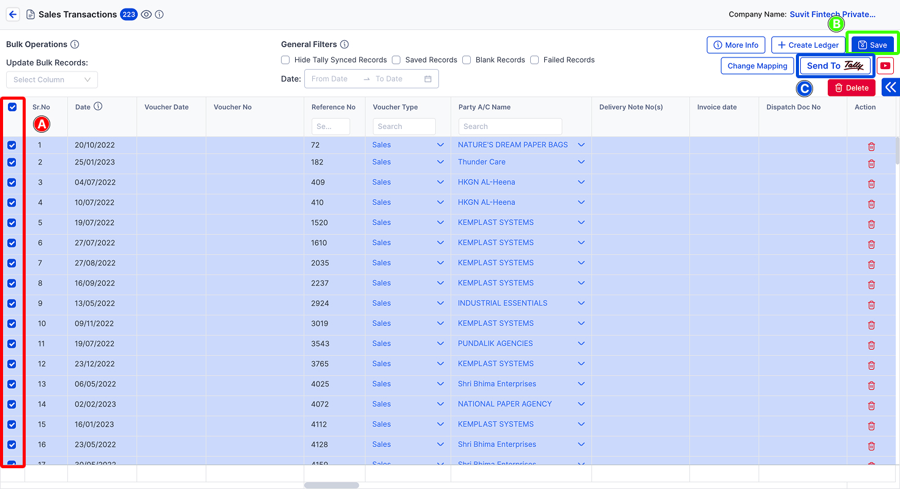Expand party dropdown for NATIONAL PAPER AGENCY

(x=581, y=404)
